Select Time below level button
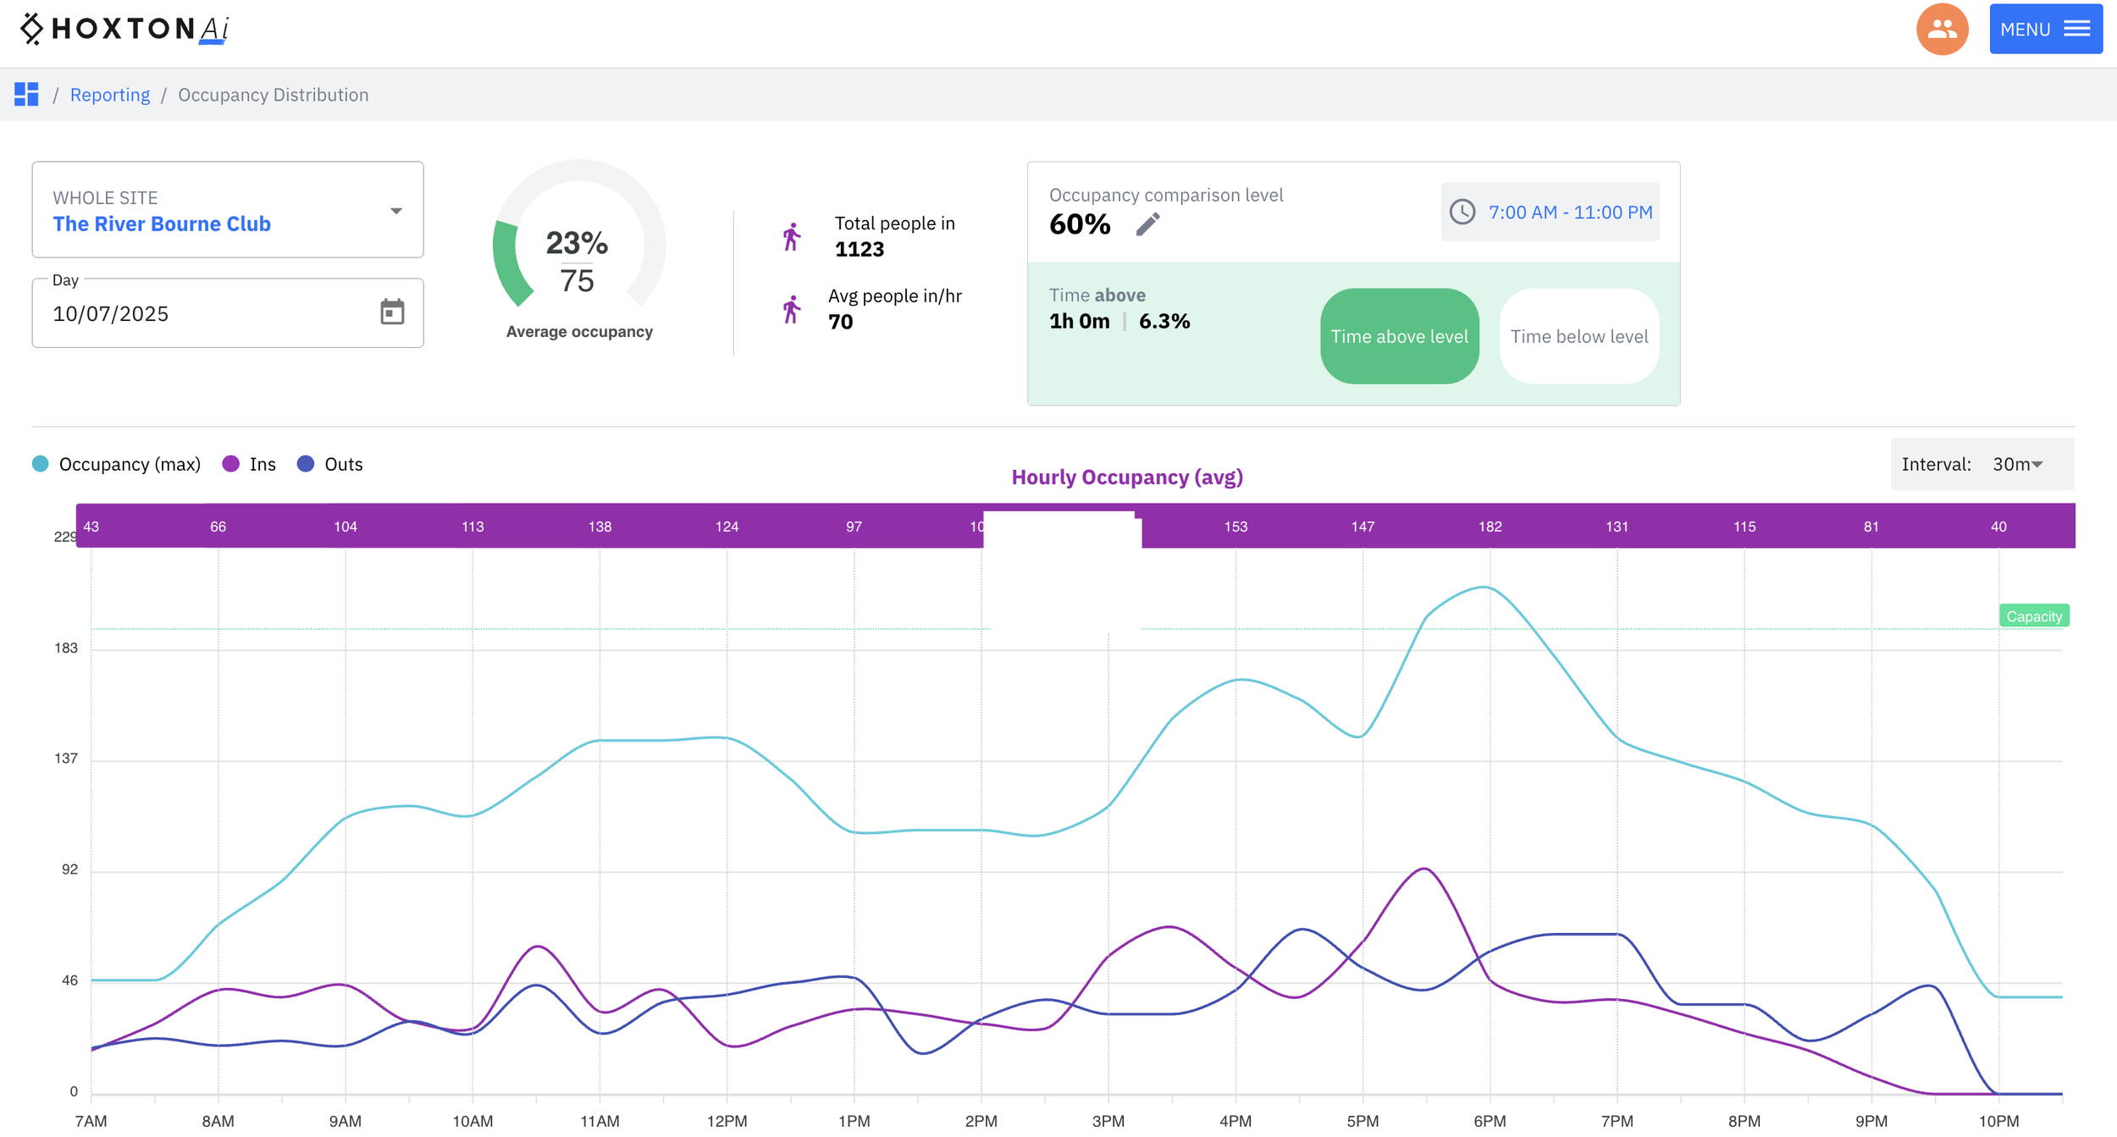 pyautogui.click(x=1578, y=336)
